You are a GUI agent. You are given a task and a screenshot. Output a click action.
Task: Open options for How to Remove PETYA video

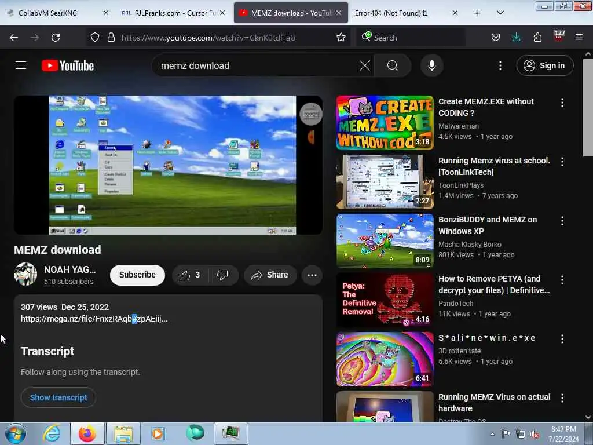[562, 280]
